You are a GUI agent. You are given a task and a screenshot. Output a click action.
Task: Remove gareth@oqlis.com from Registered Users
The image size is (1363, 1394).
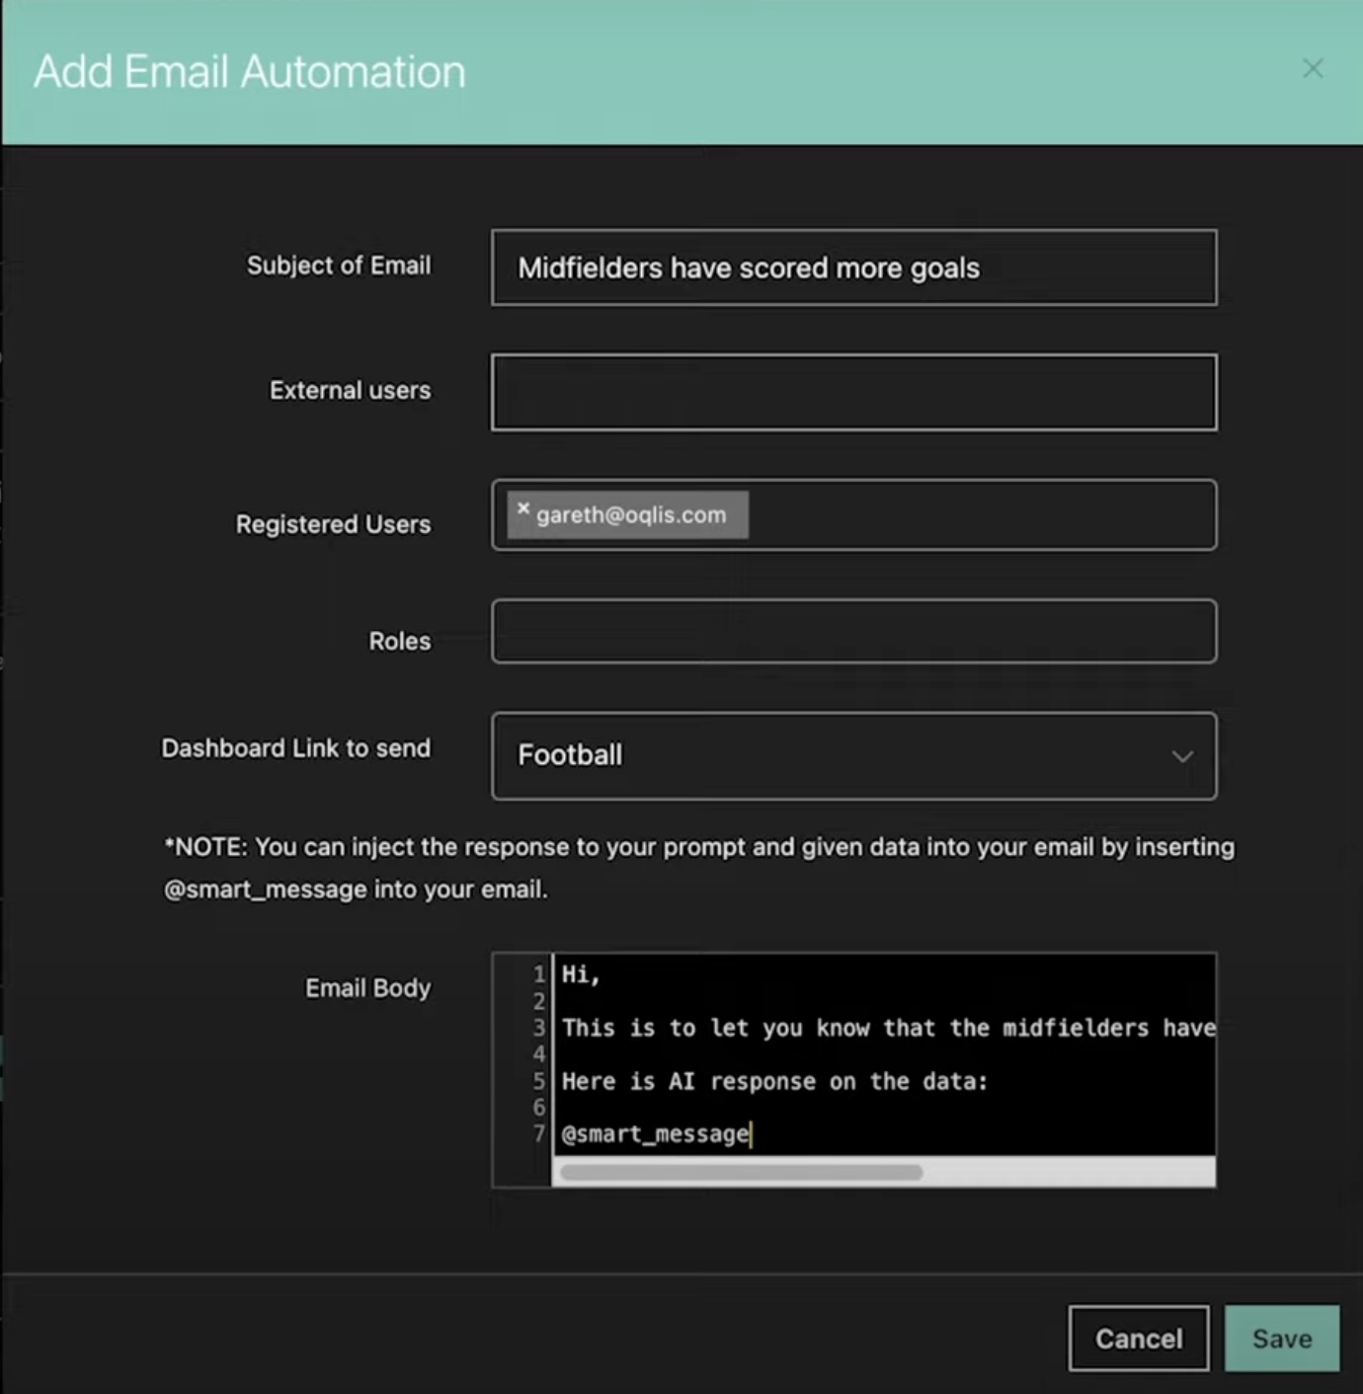pyautogui.click(x=523, y=507)
